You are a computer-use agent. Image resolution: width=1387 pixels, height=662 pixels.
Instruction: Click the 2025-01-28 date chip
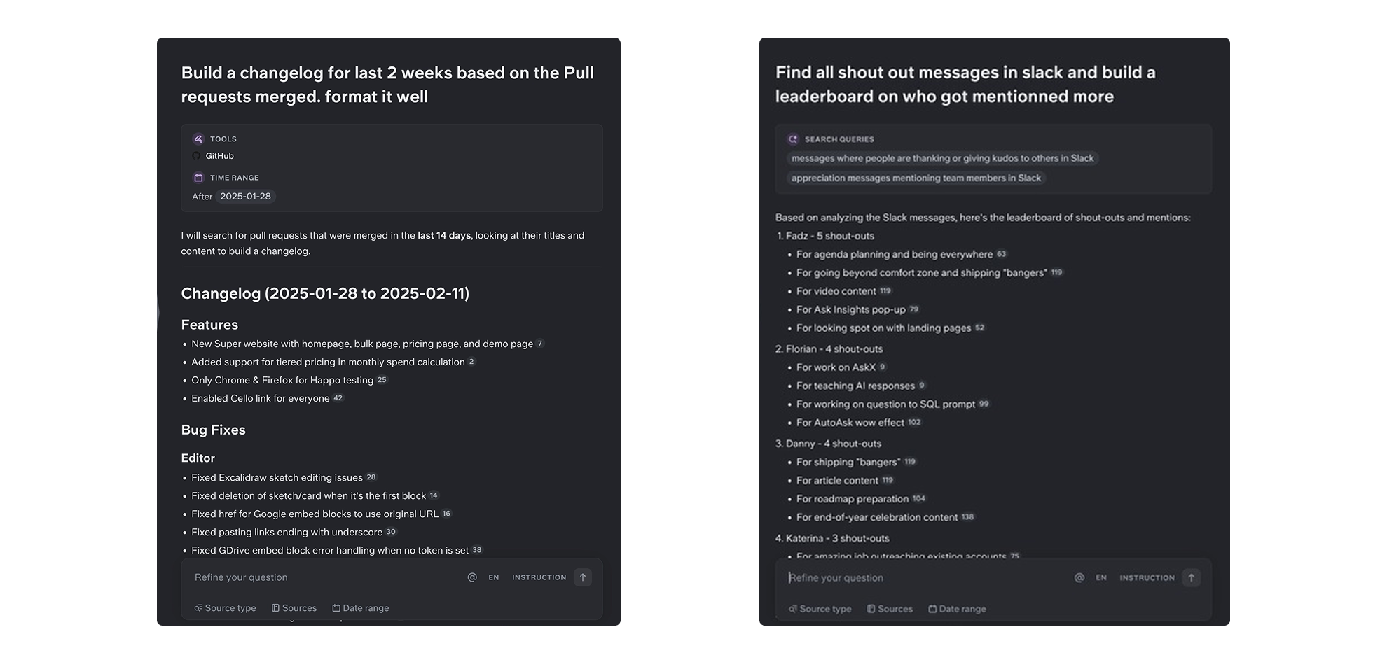pos(245,197)
